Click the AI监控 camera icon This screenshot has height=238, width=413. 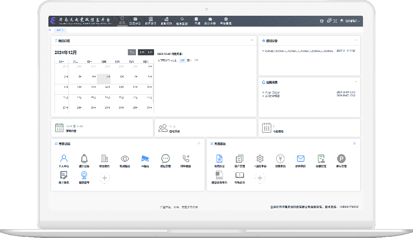pos(145,159)
